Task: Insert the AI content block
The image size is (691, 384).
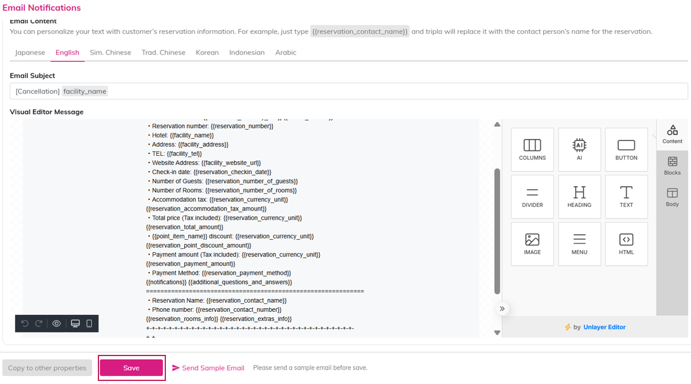Action: pyautogui.click(x=579, y=149)
